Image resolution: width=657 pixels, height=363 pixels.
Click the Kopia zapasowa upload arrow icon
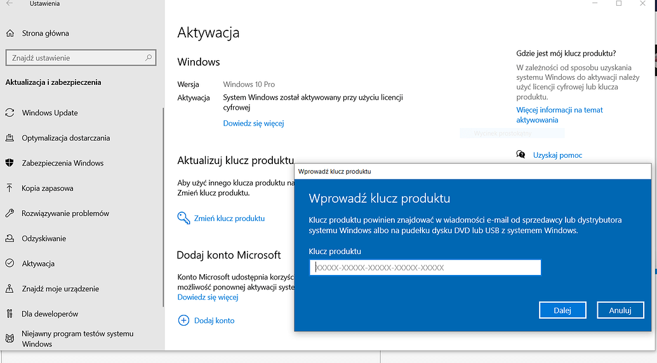pos(10,188)
